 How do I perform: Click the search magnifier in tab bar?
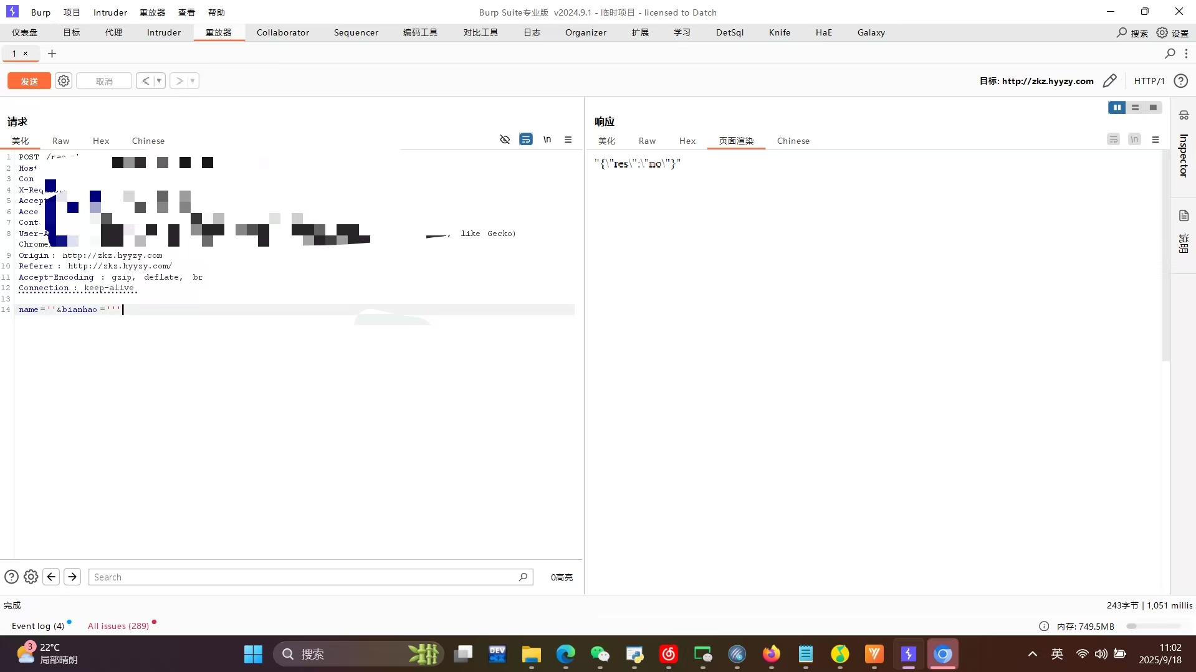tap(1170, 54)
